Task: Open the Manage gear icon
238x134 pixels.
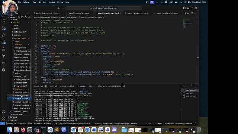Action: [x=3, y=118]
